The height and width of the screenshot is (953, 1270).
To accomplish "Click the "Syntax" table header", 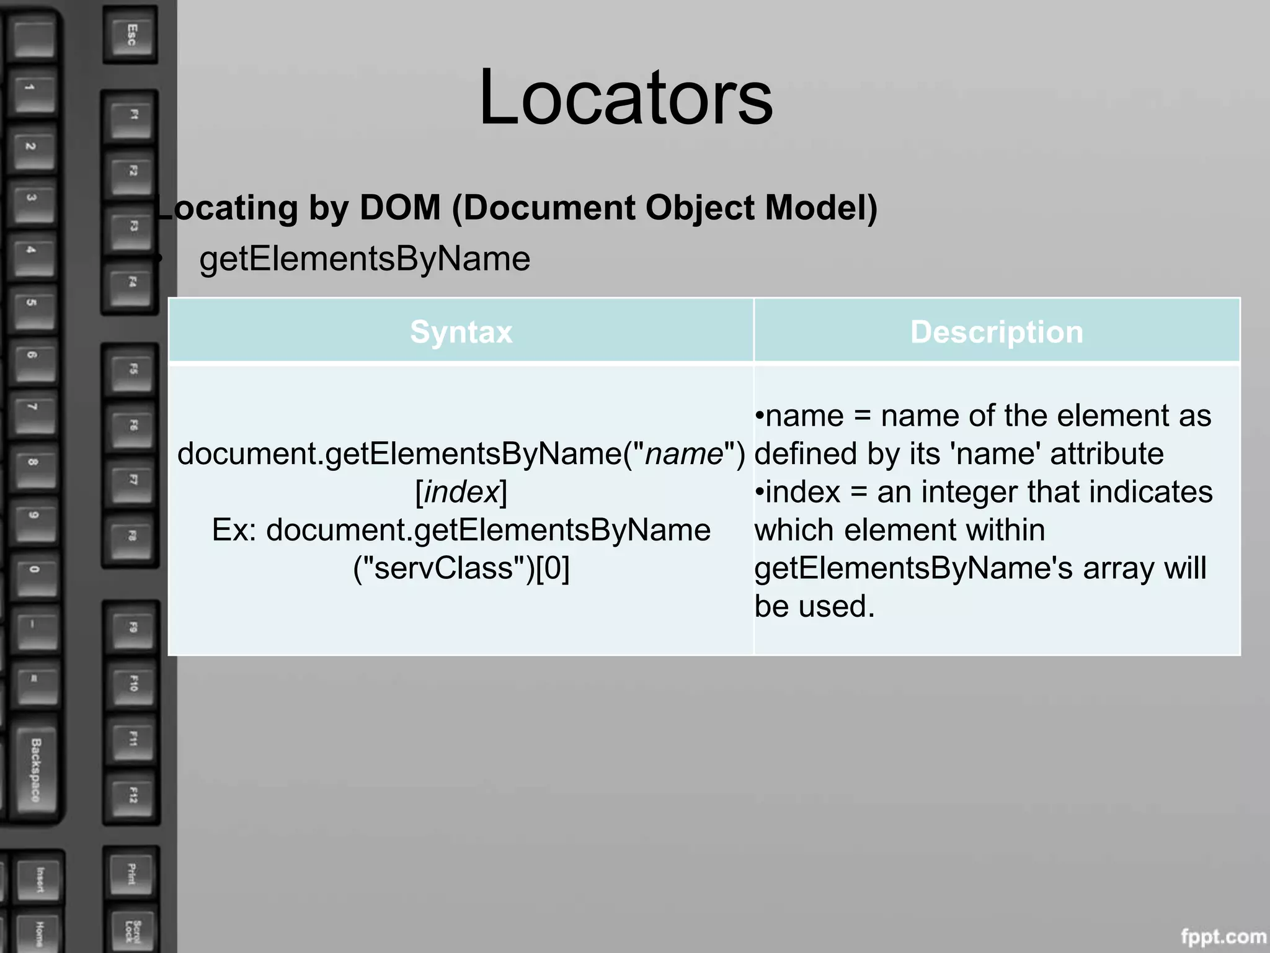I will tap(461, 331).
